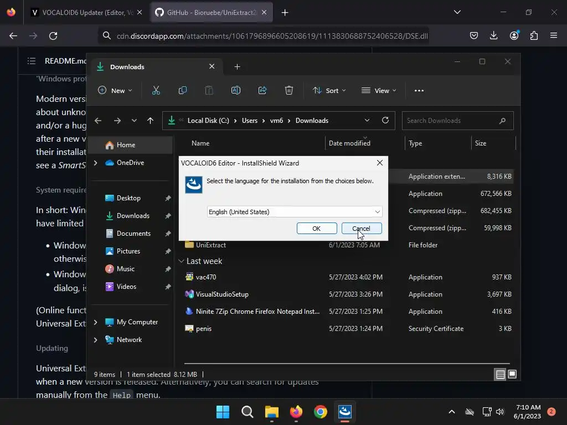The width and height of the screenshot is (567, 425).
Task: Click Local Disk (C:) breadcrumb
Action: (x=208, y=121)
